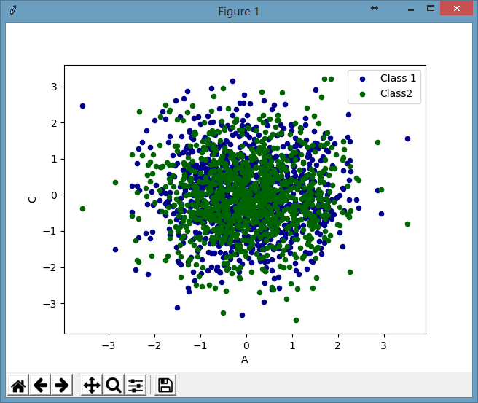This screenshot has width=478, height=403.
Task: Click x-axis tick label 2
Action: (x=337, y=345)
